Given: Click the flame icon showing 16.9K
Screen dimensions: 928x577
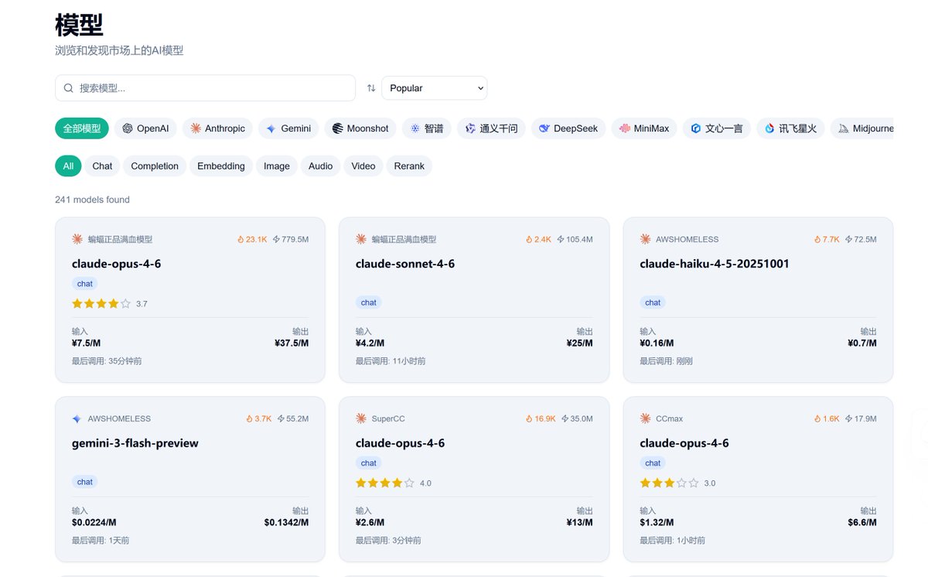Looking at the screenshot, I should (528, 419).
